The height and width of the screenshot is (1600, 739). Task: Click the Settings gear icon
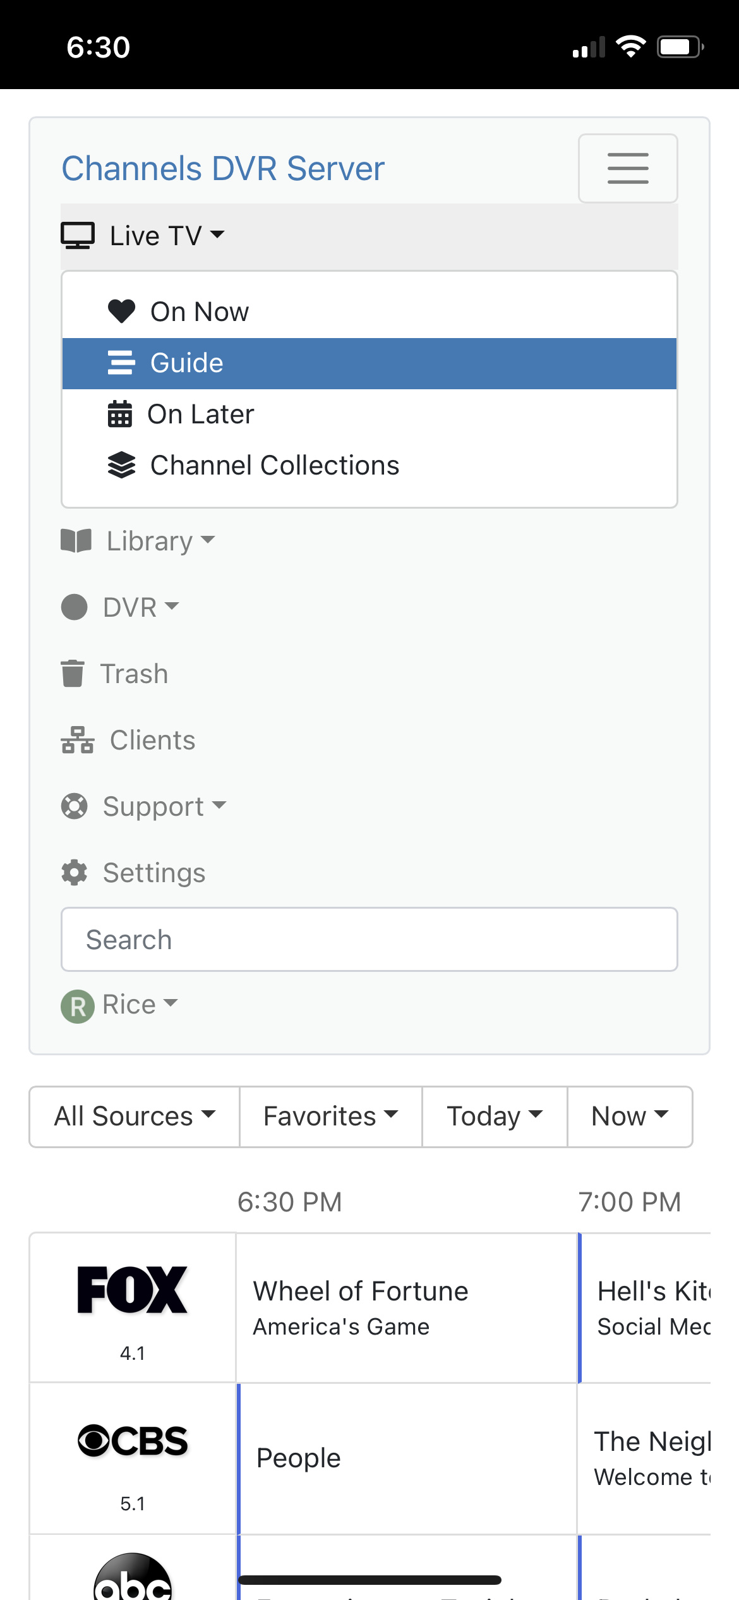[75, 873]
